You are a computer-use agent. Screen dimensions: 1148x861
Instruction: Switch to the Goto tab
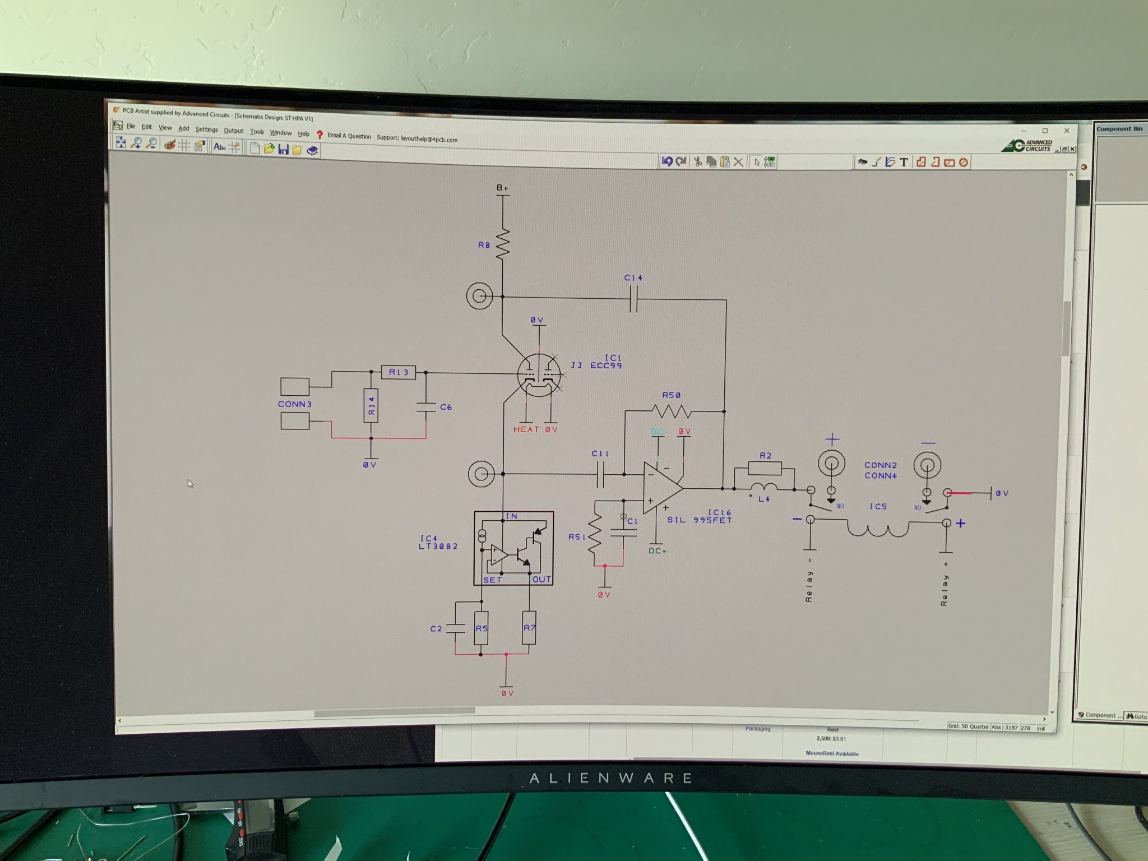[1136, 716]
